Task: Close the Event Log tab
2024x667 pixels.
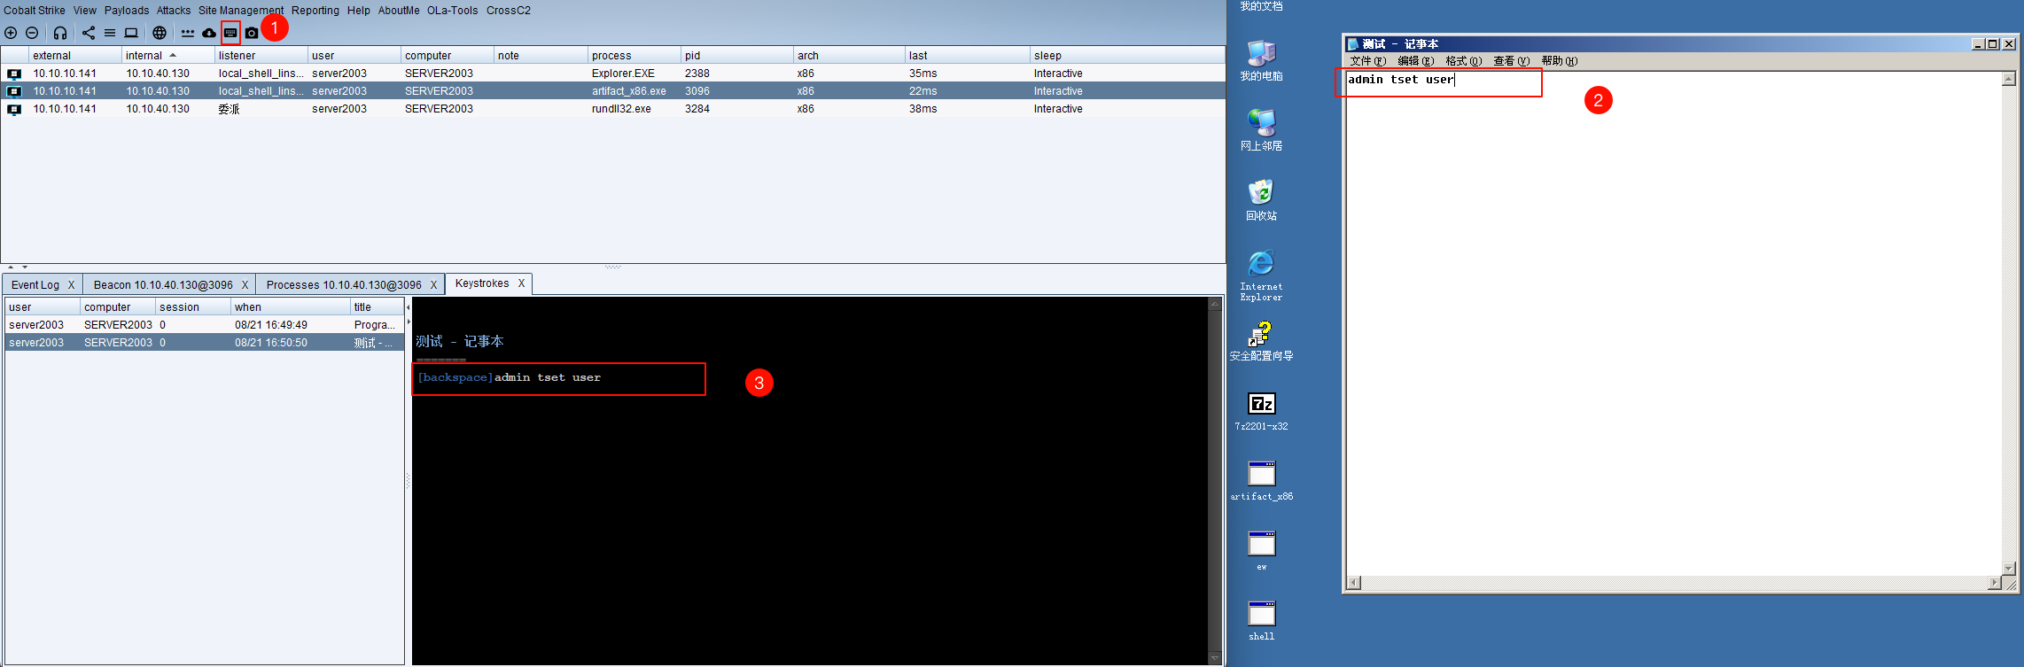Action: pos(72,285)
